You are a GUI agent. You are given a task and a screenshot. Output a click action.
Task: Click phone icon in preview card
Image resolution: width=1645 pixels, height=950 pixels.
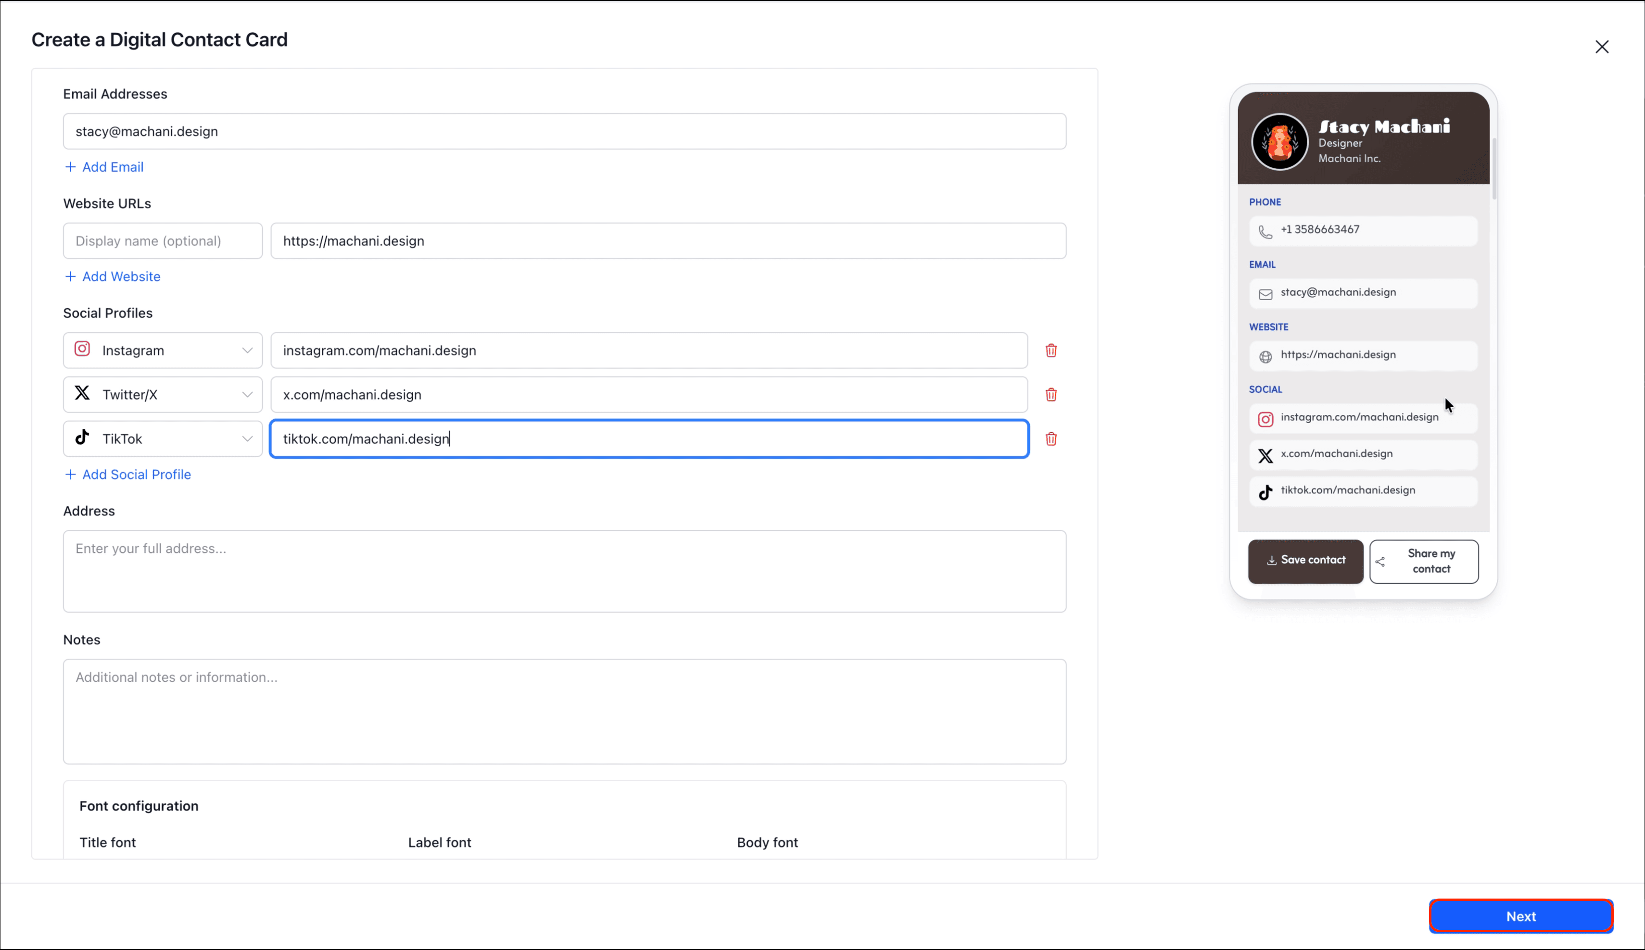tap(1265, 232)
